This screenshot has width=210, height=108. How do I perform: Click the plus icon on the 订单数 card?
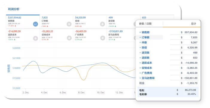tap(69, 24)
